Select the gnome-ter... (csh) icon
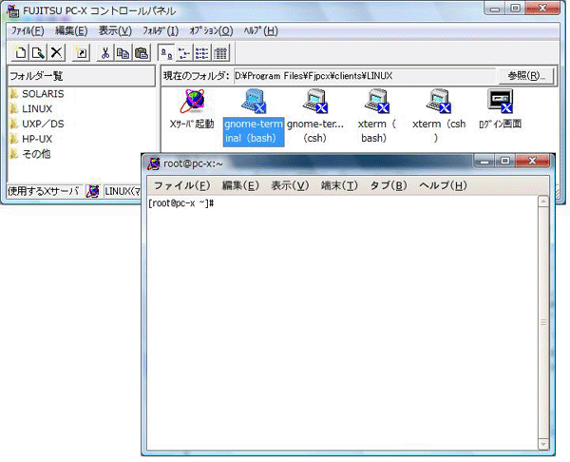The height and width of the screenshot is (462, 570). [x=314, y=116]
